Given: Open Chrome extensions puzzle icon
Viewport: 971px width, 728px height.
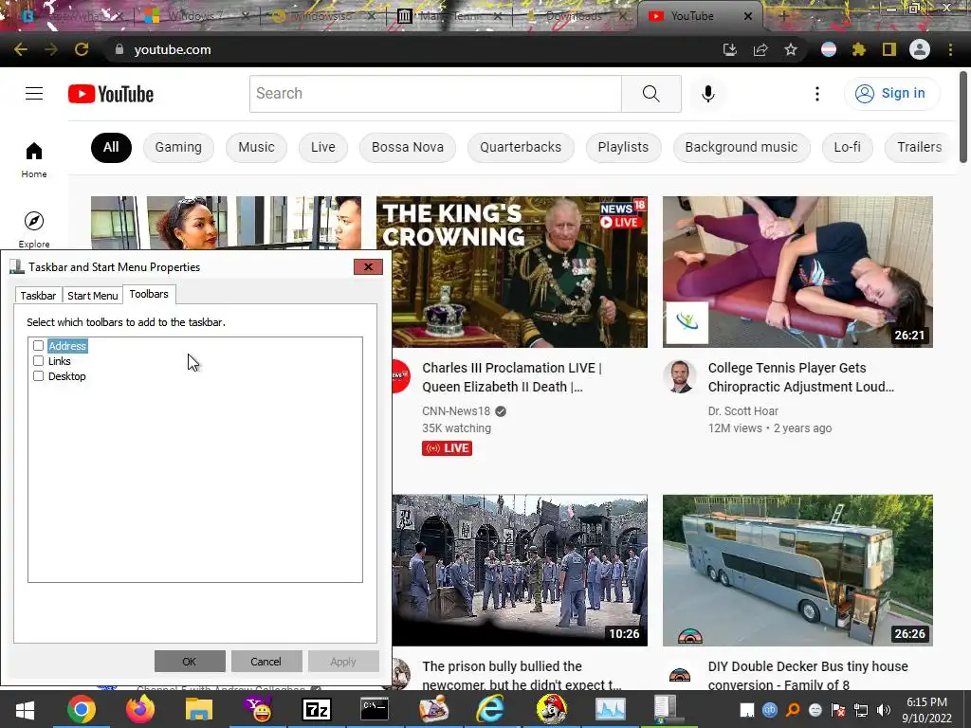Looking at the screenshot, I should click(x=859, y=49).
